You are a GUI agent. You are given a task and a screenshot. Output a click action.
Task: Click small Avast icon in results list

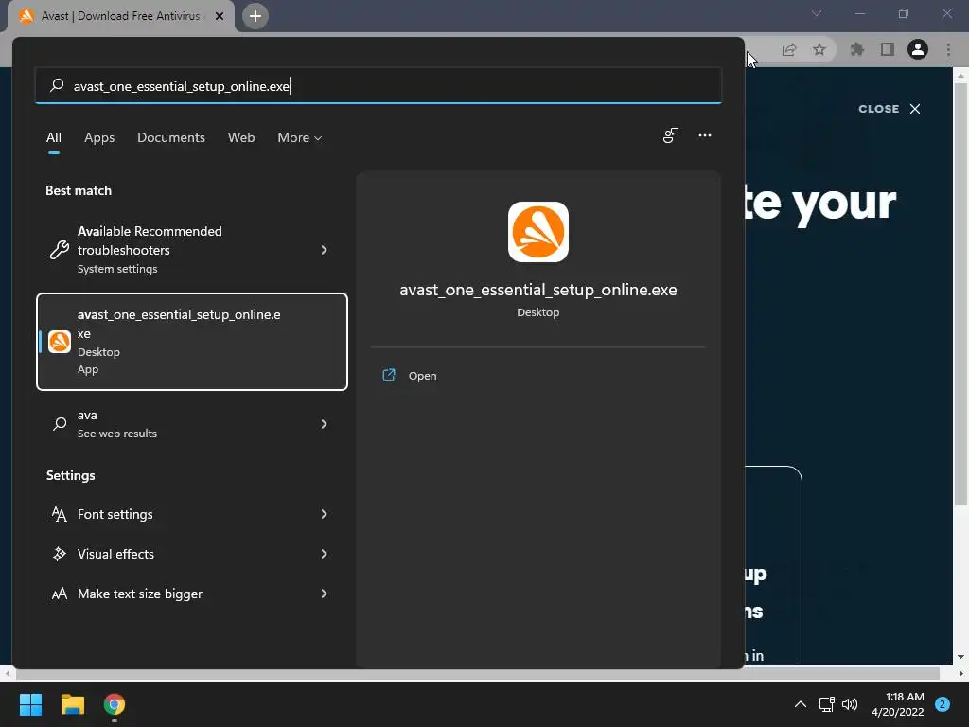pyautogui.click(x=60, y=341)
